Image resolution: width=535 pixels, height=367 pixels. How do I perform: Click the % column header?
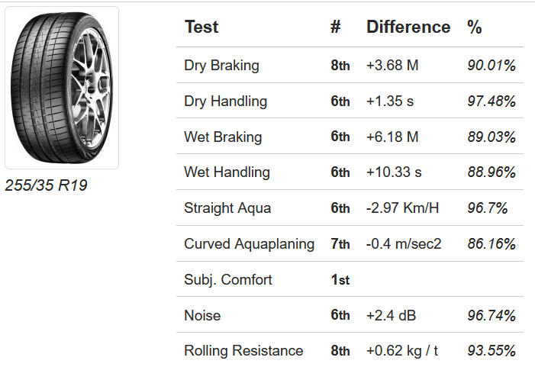pos(475,27)
